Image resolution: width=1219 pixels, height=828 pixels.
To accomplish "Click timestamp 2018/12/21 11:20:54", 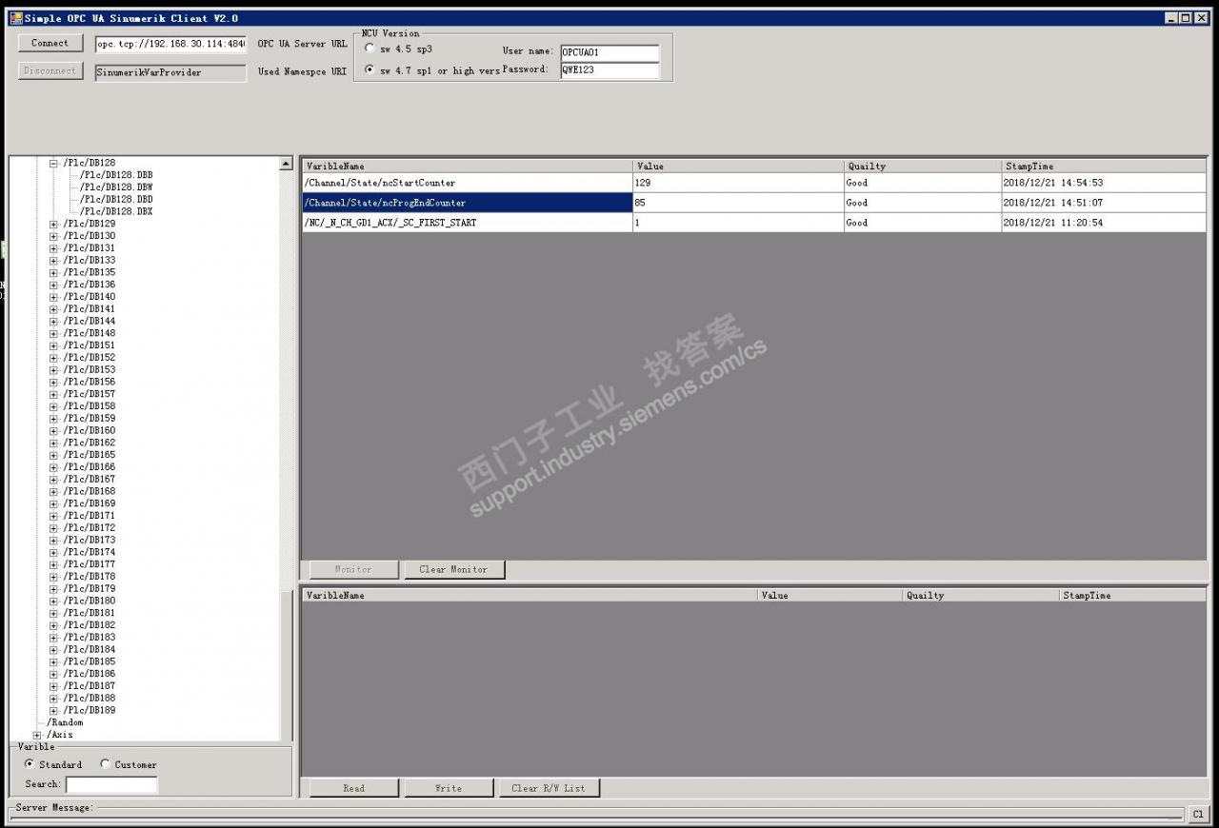I will (x=1104, y=223).
